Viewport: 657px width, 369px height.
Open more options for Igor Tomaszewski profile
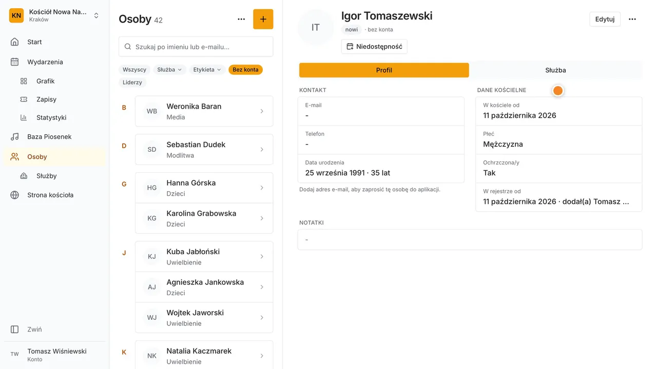tap(632, 19)
